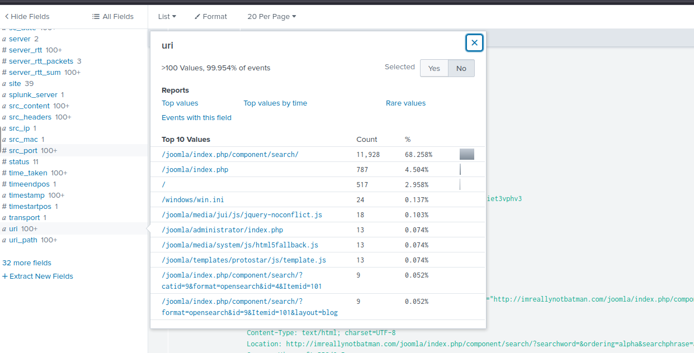The image size is (694, 353).
Task: Click the 68.258% bar for search uri
Action: 467,155
